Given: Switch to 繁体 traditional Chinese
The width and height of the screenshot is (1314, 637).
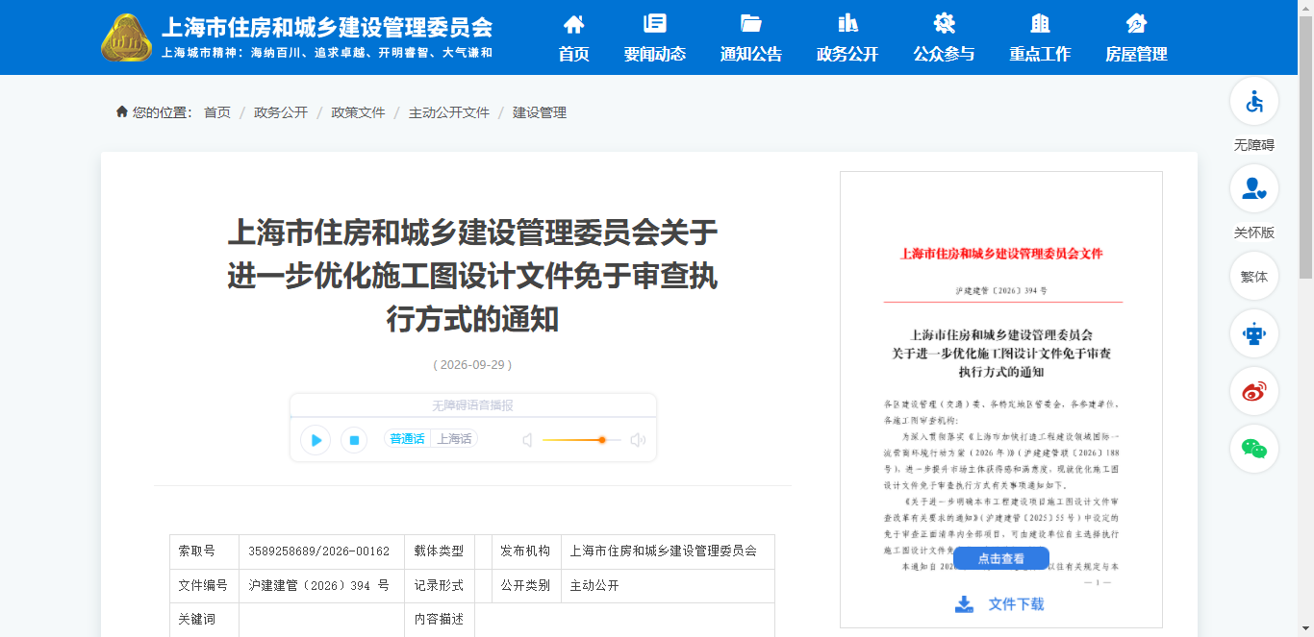Looking at the screenshot, I should click(x=1254, y=276).
